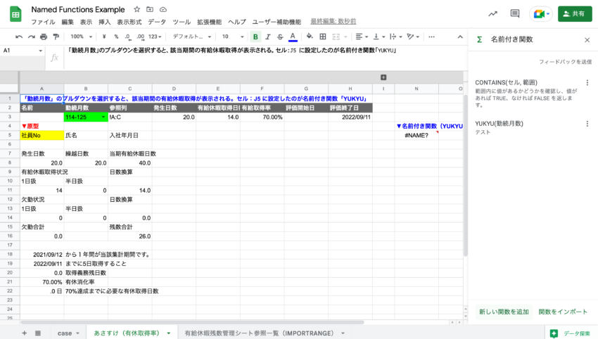598x339 pixels.
Task: Open the zoom 100% dropdown
Action: pyautogui.click(x=81, y=37)
